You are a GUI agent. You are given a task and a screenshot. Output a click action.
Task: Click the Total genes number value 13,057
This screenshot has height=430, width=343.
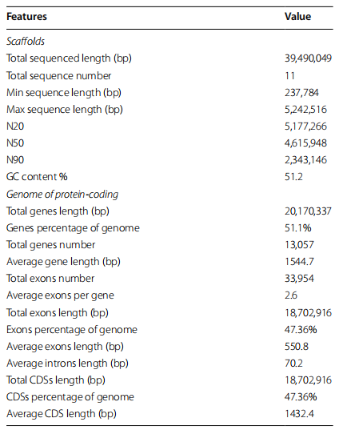pos(299,244)
